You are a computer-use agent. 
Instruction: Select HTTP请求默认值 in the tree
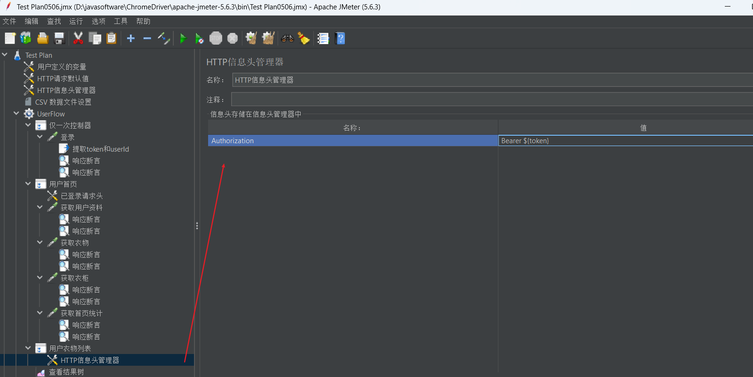[63, 78]
